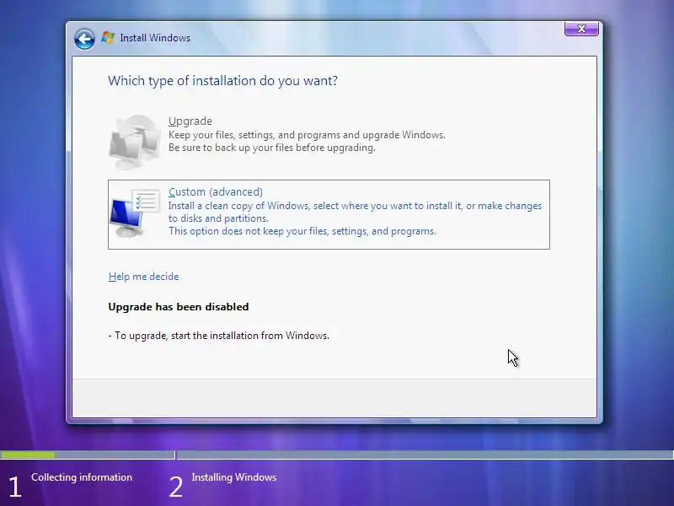Open the Help me decide link
Screen dimensions: 674x506
click(143, 277)
